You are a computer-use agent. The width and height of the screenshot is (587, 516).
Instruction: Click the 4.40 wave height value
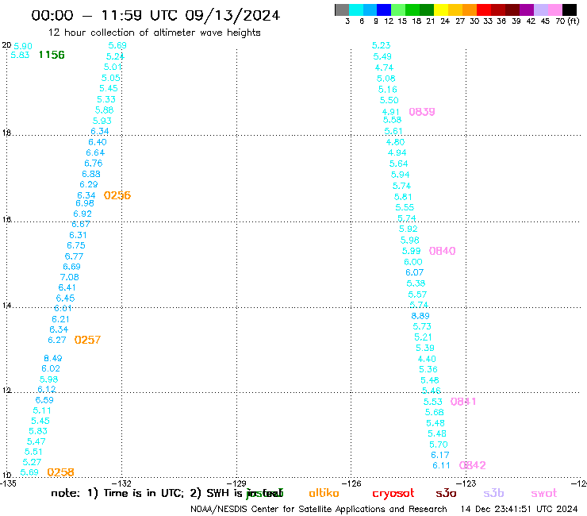click(x=427, y=359)
